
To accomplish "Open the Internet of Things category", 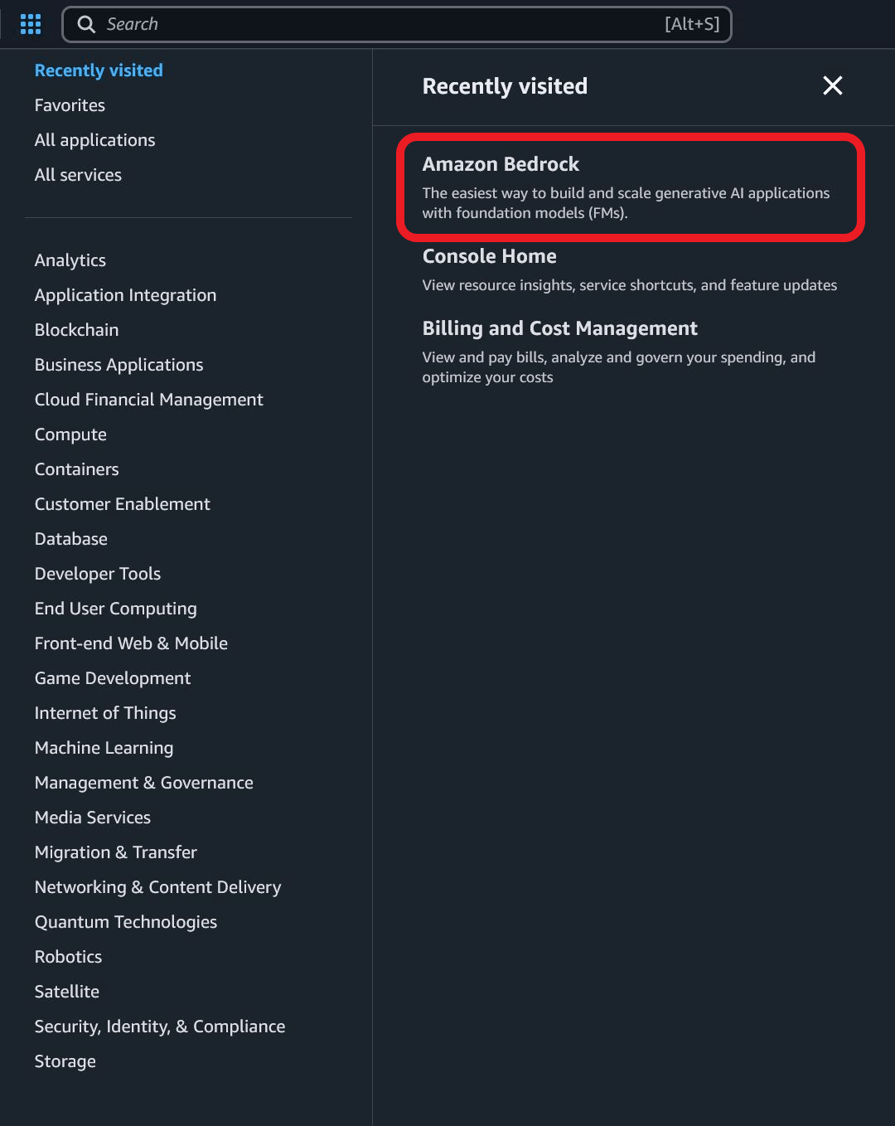I will click(x=105, y=713).
